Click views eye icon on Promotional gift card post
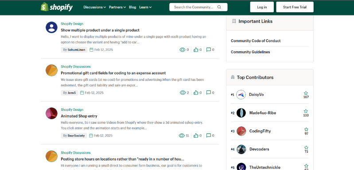 [x=183, y=93]
